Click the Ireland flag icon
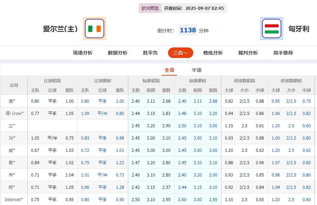 pos(94,28)
